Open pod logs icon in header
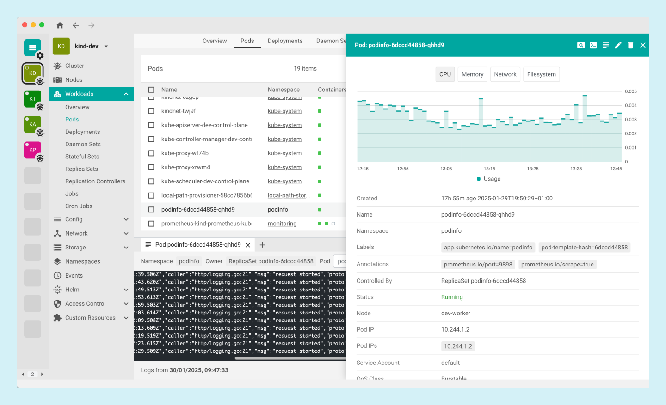666x405 pixels. pyautogui.click(x=605, y=45)
